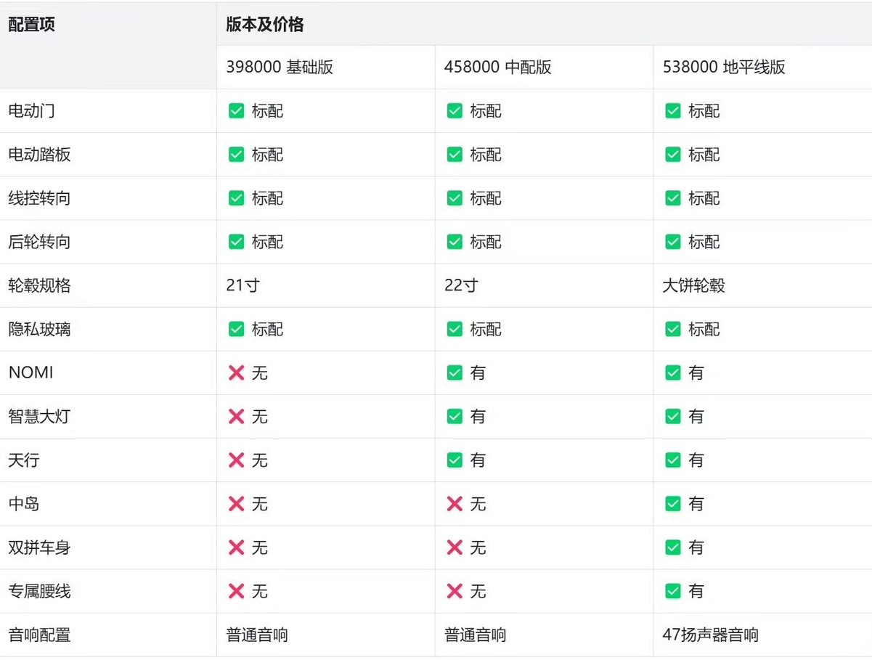Click green check icon for 天行 in 中配版 column
This screenshot has height=660, width=872.
coord(455,460)
